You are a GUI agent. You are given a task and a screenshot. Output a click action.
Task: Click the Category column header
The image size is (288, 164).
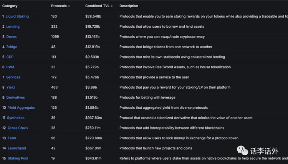click(10, 6)
